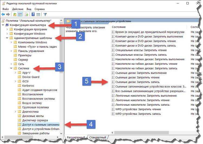This screenshot has width=203, height=144.
Task: Select the Вход в систему folder
Action: coord(32,103)
